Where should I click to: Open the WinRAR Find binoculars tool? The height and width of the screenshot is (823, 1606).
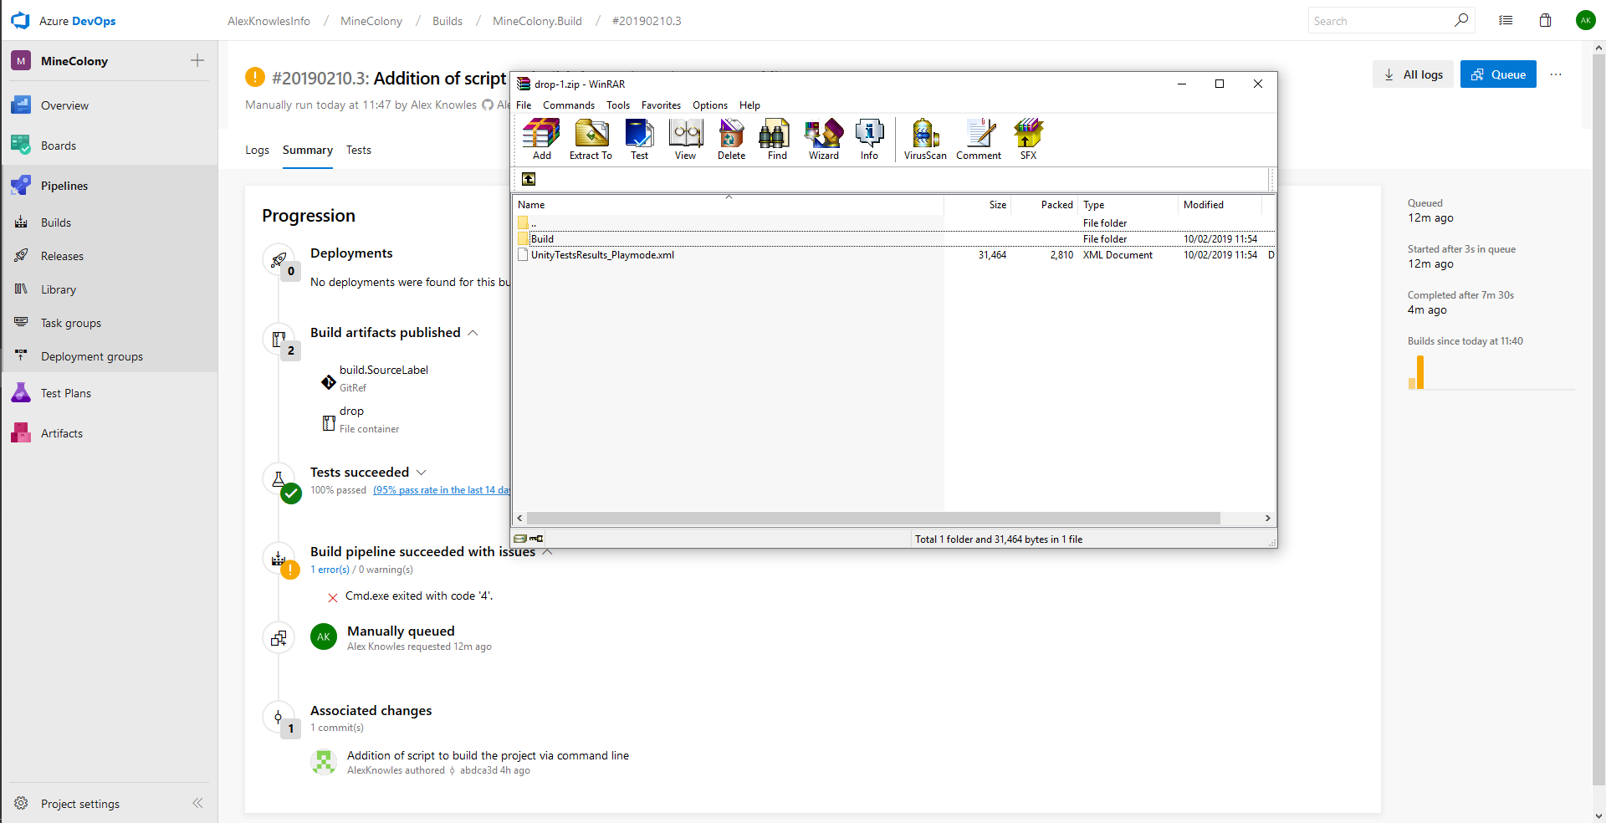(776, 139)
